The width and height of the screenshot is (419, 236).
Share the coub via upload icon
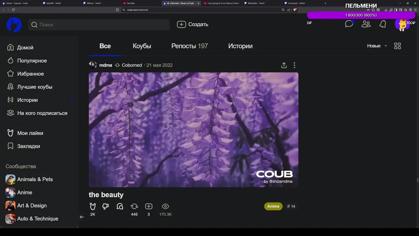[284, 65]
